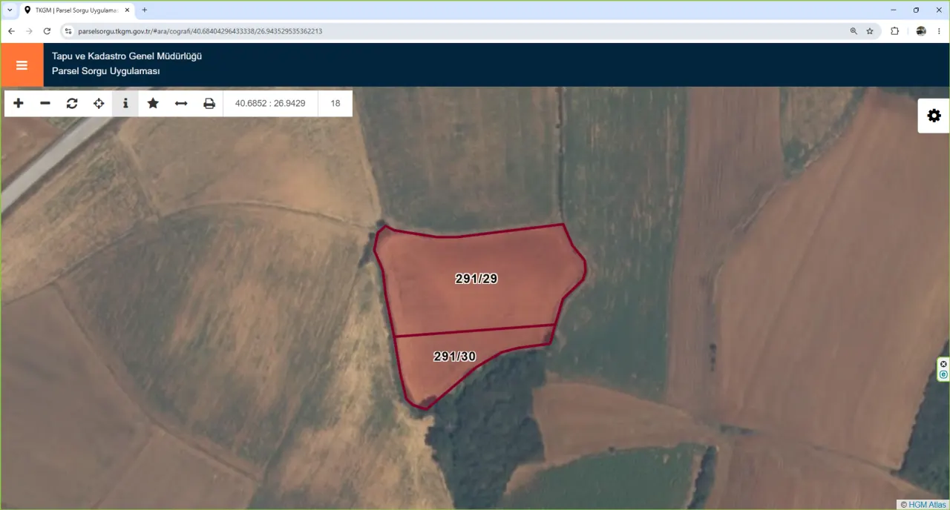The image size is (950, 510).
Task: Zoom out with the minus icon
Action: tap(45, 103)
